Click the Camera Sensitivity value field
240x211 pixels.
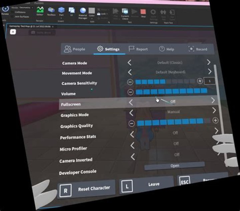(210, 81)
